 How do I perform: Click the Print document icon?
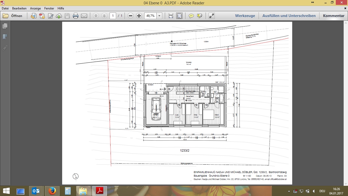click(x=76, y=16)
